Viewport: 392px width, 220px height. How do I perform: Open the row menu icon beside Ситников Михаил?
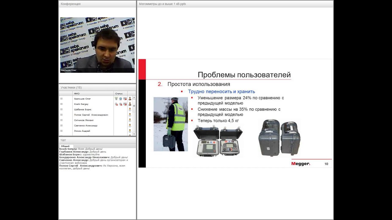tap(61, 120)
